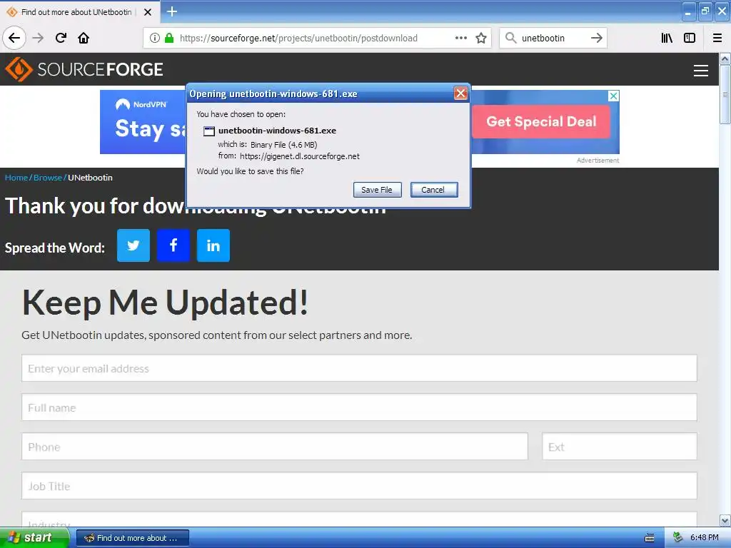Follow the Browse breadcrumb link

48,178
